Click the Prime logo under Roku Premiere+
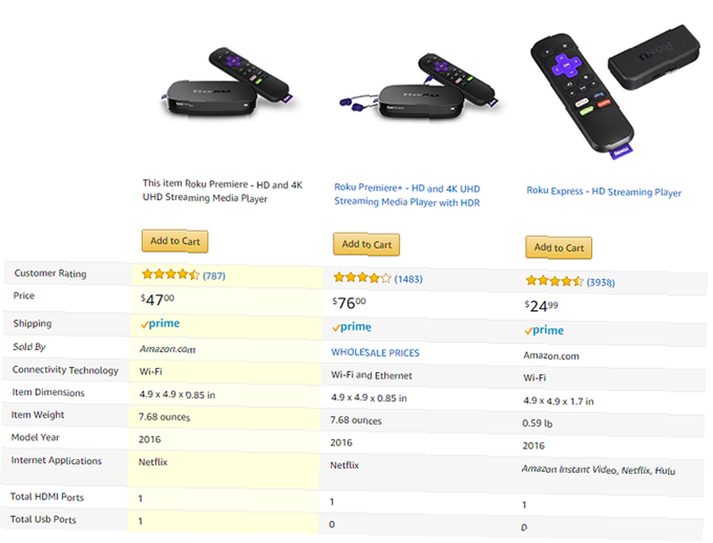Image resolution: width=713 pixels, height=543 pixels. [x=352, y=326]
